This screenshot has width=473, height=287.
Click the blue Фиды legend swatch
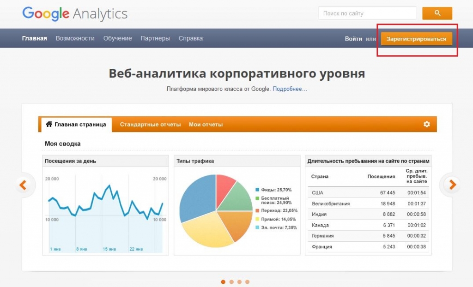[x=257, y=190]
